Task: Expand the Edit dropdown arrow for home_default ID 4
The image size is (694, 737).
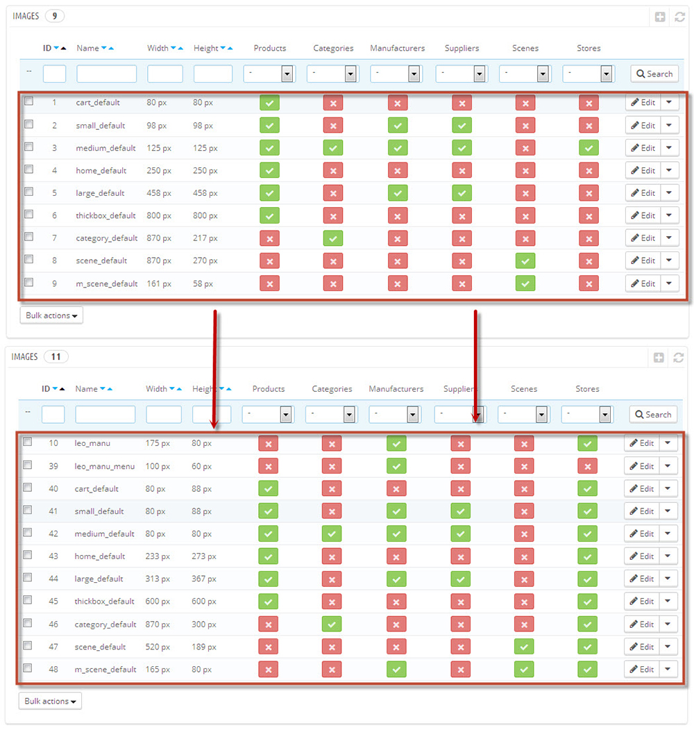Action: 669,170
